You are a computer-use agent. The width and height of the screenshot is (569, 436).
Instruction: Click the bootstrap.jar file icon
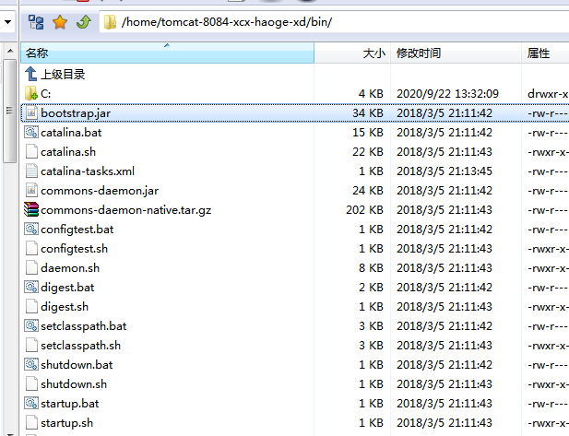pos(31,113)
